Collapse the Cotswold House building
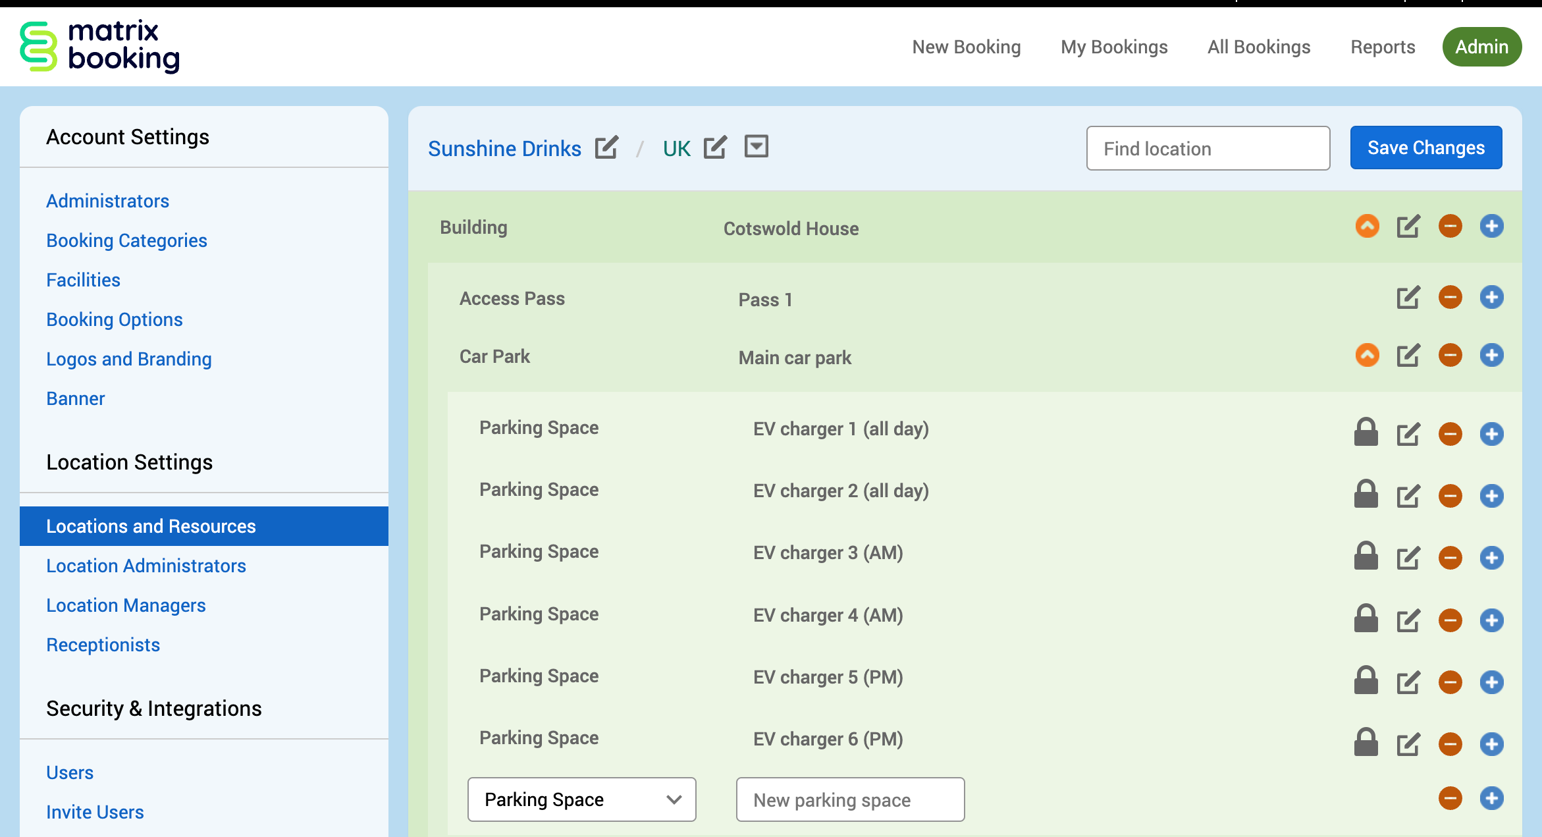Screen dimensions: 1542x837 coord(1367,227)
